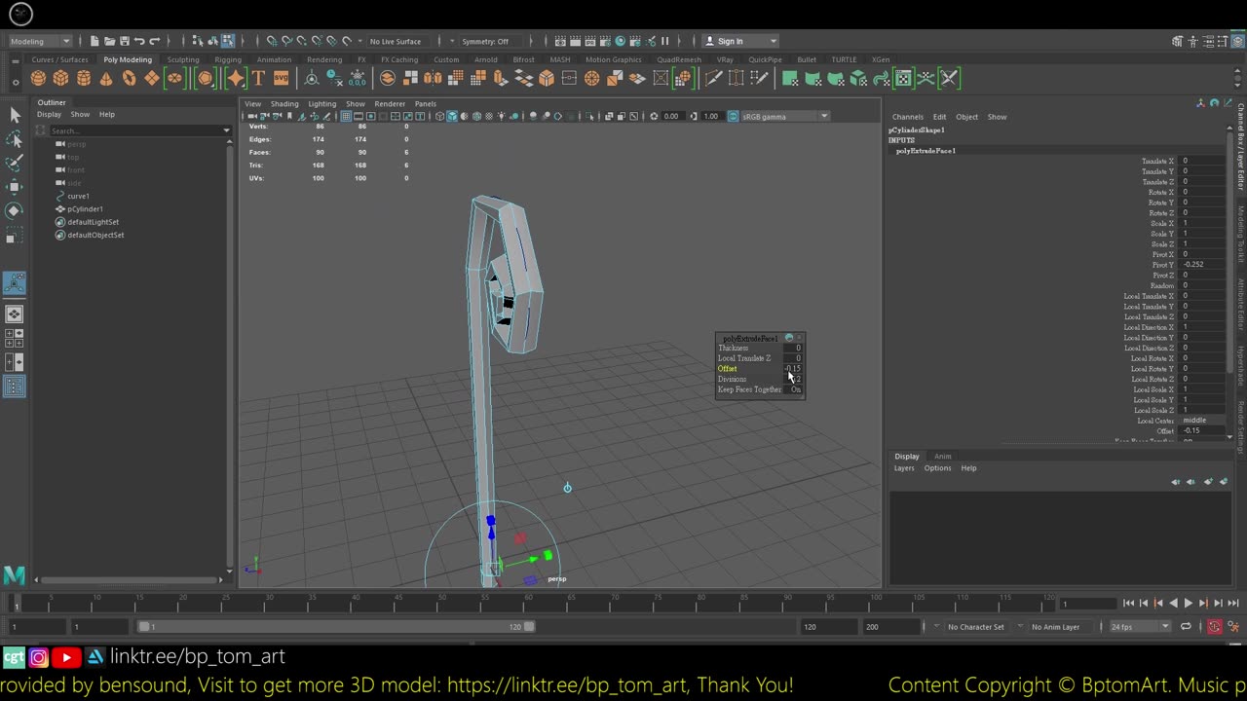The height and width of the screenshot is (701, 1247).
Task: Open the Outliner Display menu
Action: tap(49, 115)
